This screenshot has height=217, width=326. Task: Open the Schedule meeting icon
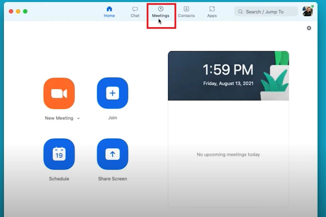pos(59,154)
